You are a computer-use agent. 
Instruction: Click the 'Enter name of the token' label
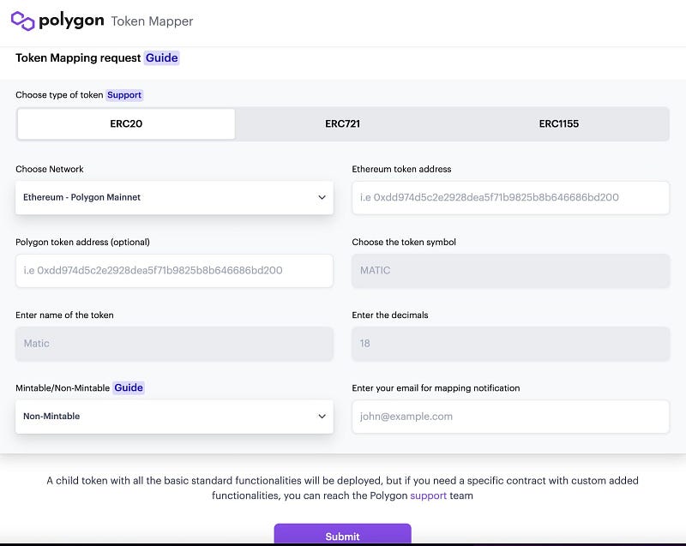pyautogui.click(x=64, y=315)
